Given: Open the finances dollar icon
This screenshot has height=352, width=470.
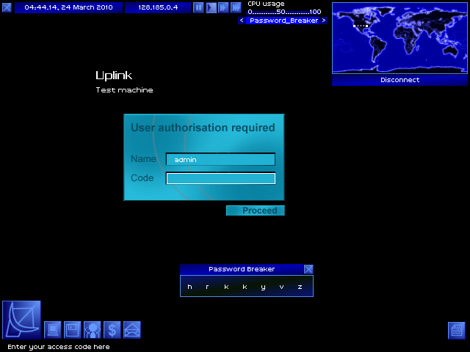Looking at the screenshot, I should point(112,330).
